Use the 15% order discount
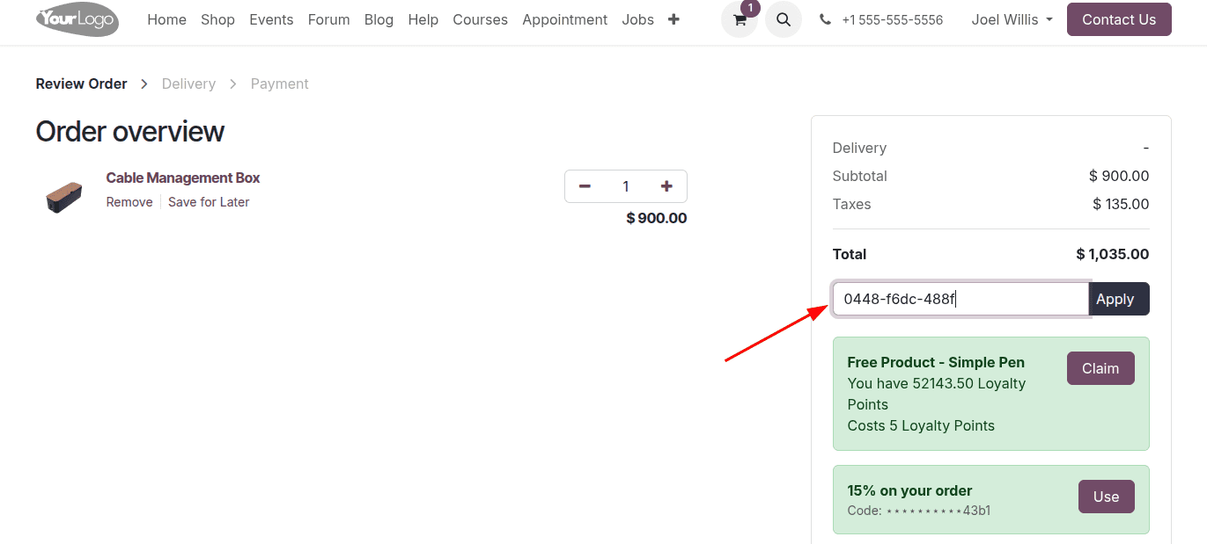Viewport: 1207px width, 544px height. point(1106,497)
